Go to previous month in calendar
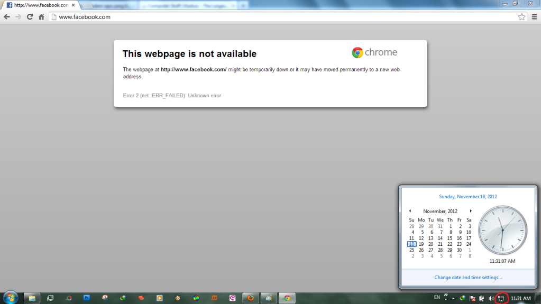541x304 pixels. click(x=410, y=211)
